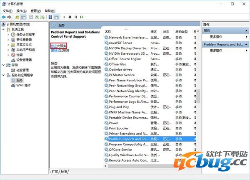
Task: Click the blue Help toolbar icon
Action: pos(50,17)
